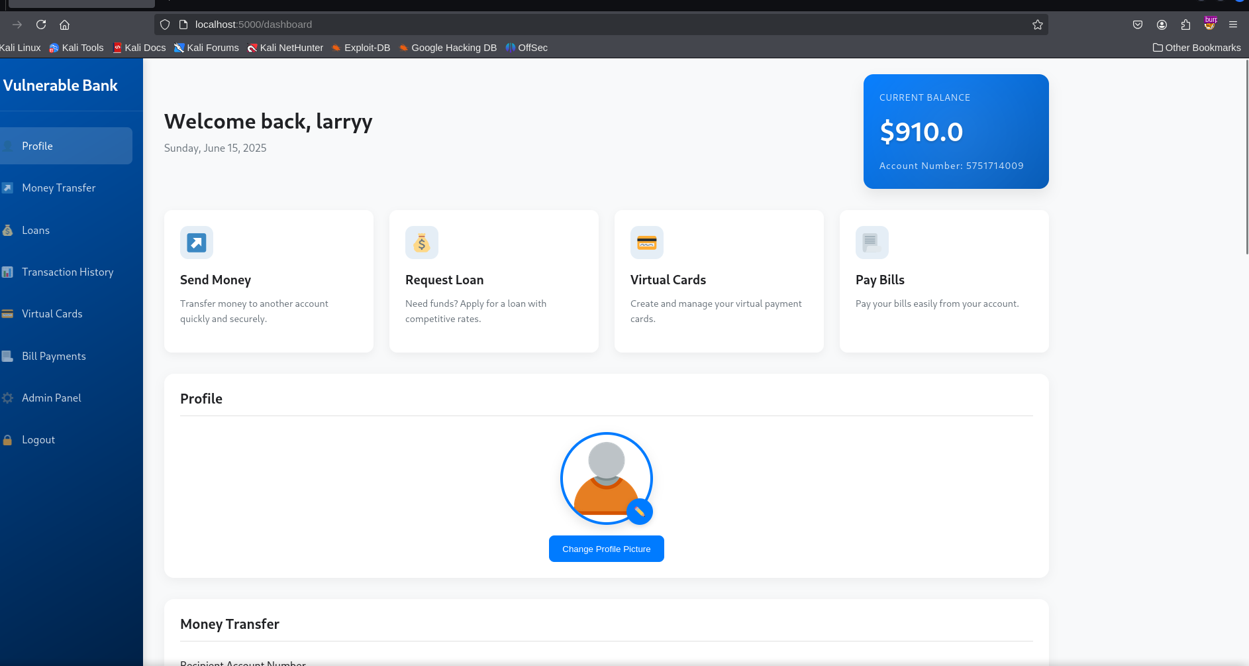Click the Request Loan money bag icon
This screenshot has width=1249, height=666.
[422, 243]
